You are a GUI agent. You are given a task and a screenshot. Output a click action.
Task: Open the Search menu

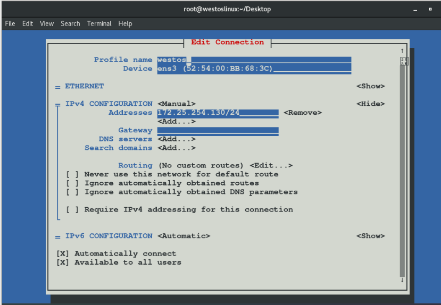tap(70, 23)
